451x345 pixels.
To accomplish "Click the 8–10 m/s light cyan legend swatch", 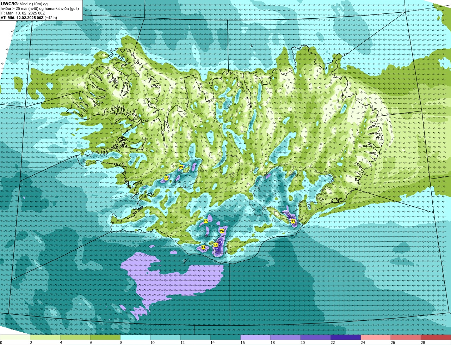I will pyautogui.click(x=135, y=338).
